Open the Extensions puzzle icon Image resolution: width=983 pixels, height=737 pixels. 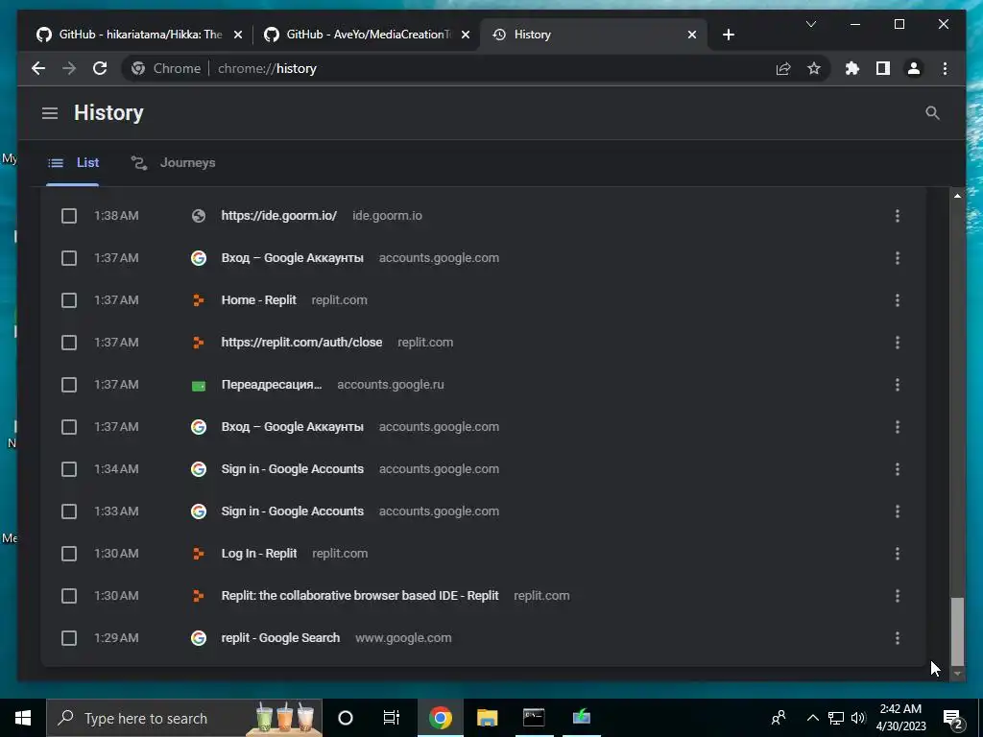[852, 68]
